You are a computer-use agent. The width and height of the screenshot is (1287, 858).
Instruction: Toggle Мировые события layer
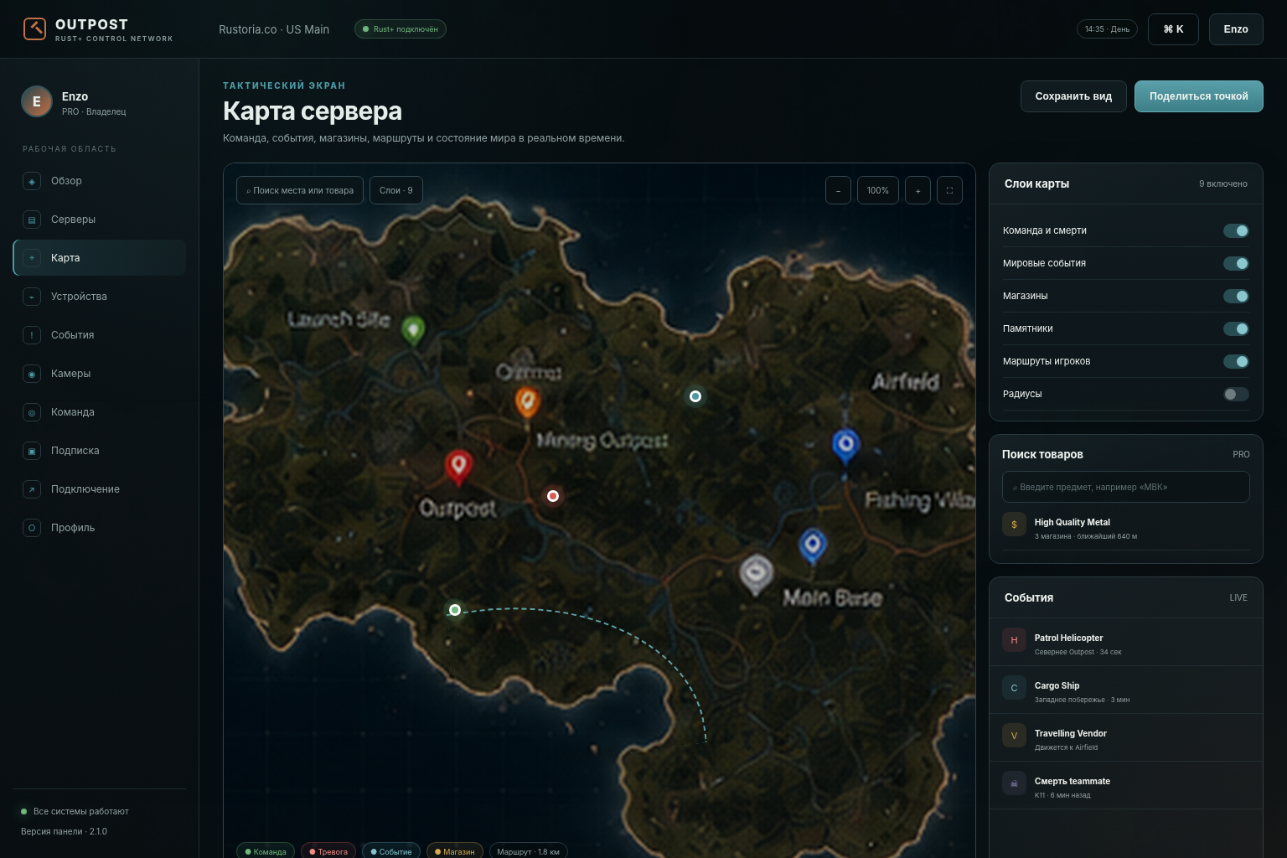(1236, 263)
